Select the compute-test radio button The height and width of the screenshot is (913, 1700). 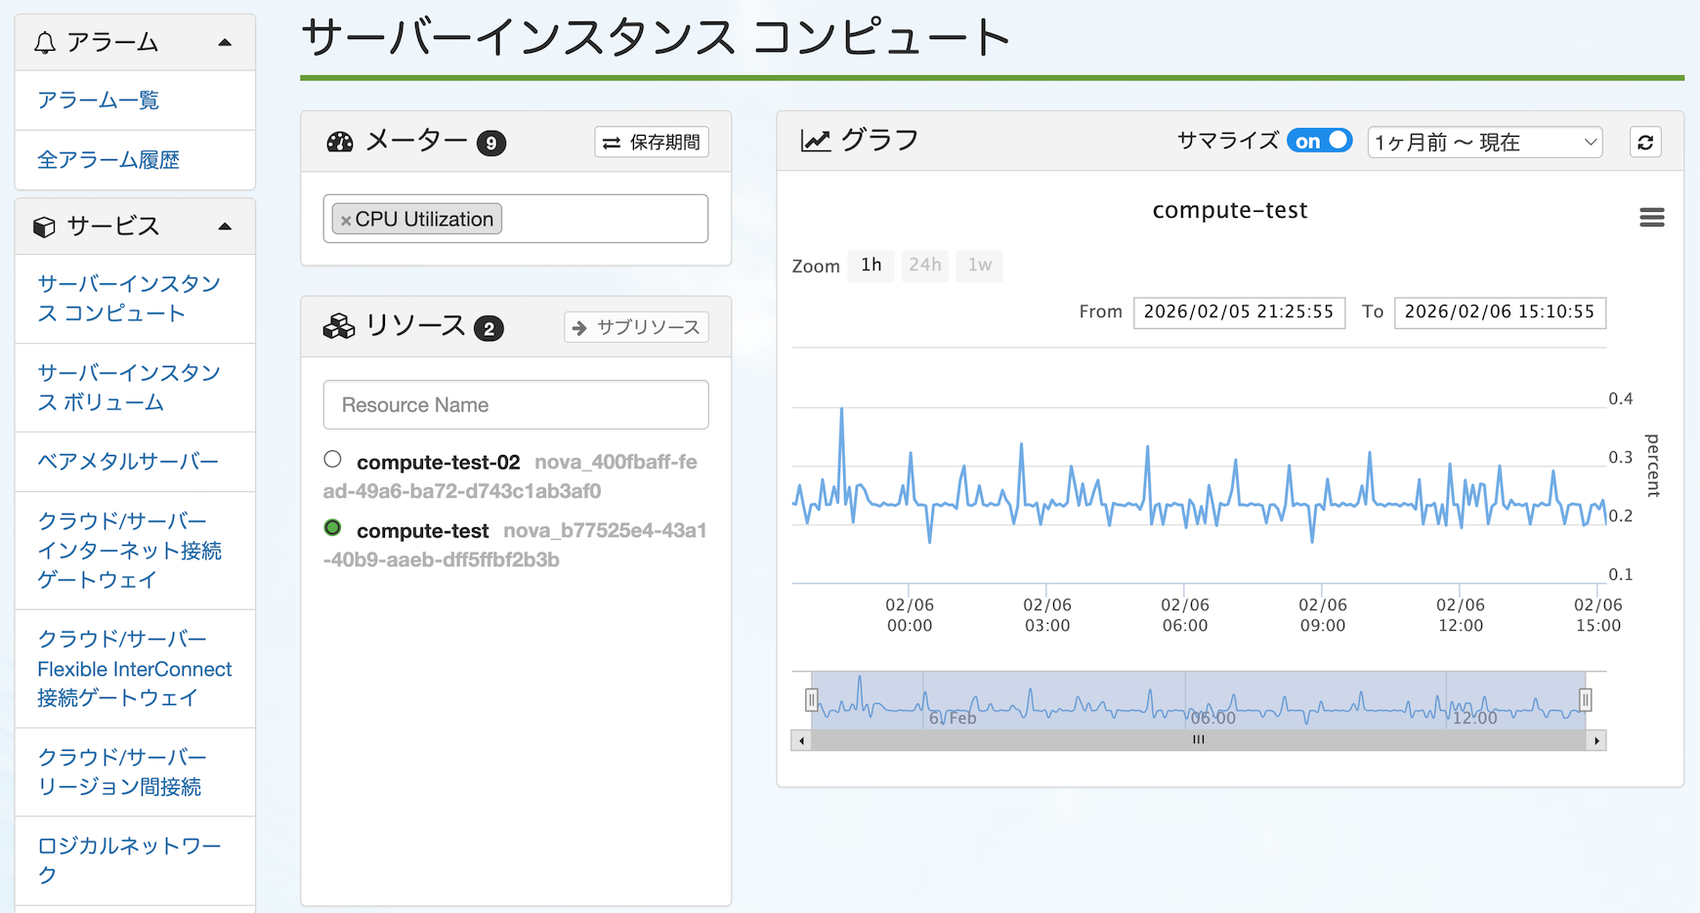pos(333,527)
